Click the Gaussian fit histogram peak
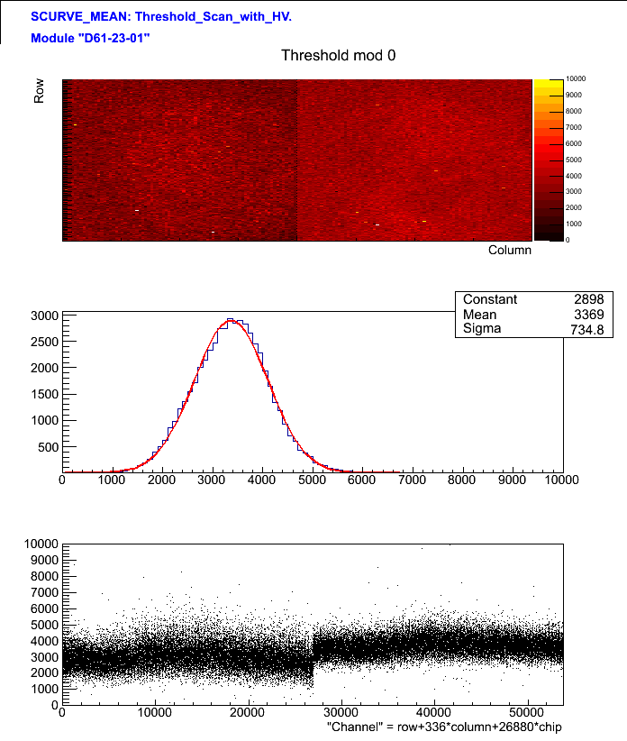 click(x=231, y=321)
